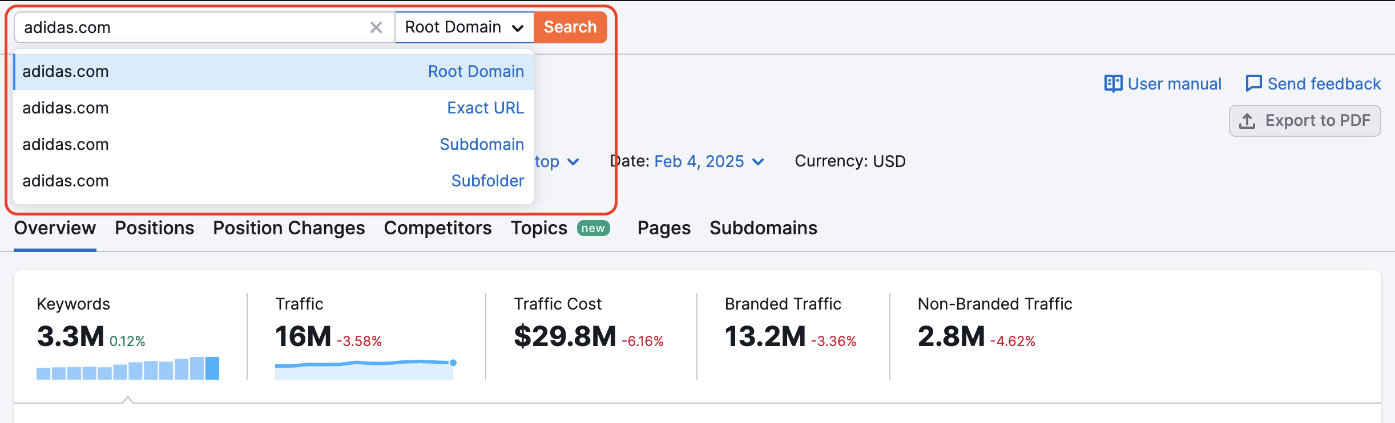The image size is (1395, 423).
Task: Go to the Pages tab
Action: point(664,228)
